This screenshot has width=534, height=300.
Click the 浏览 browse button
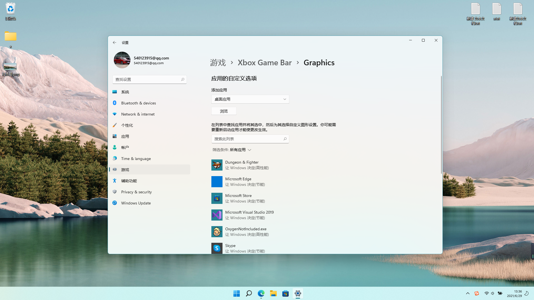tap(224, 111)
